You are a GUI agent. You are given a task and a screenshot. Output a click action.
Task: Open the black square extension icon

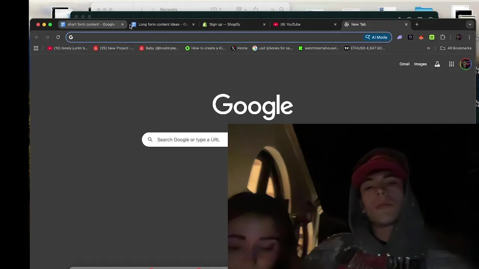pyautogui.click(x=411, y=37)
